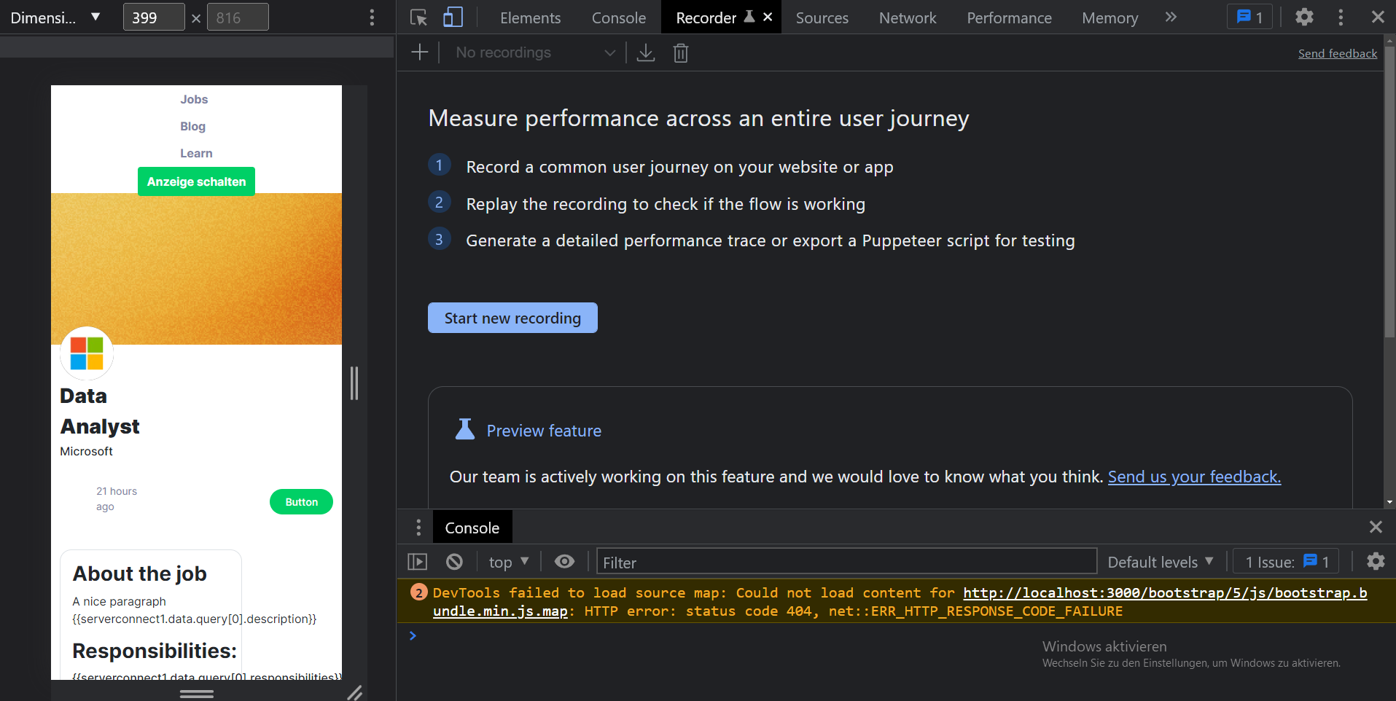Open the No recordings dropdown

click(x=535, y=52)
